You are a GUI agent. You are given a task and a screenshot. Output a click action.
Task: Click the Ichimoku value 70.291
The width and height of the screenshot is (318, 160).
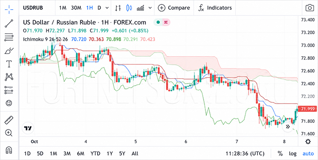(x=131, y=39)
